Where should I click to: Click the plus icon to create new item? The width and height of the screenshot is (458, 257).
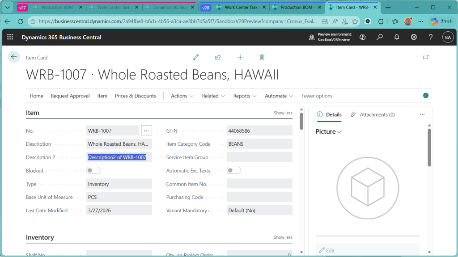(x=240, y=57)
